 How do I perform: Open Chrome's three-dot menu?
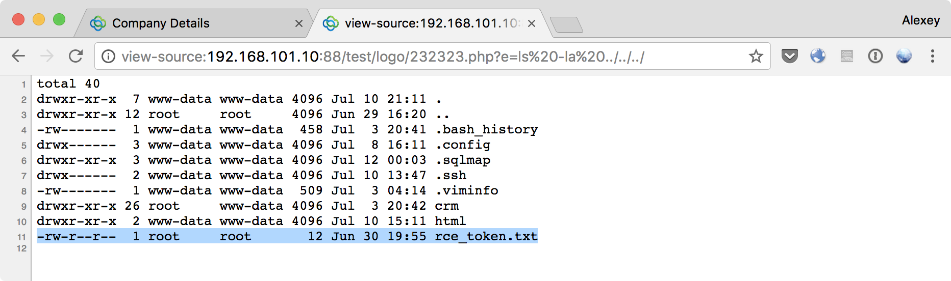point(933,56)
